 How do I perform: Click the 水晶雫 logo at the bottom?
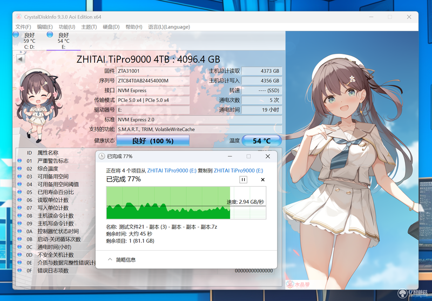coord(298,284)
